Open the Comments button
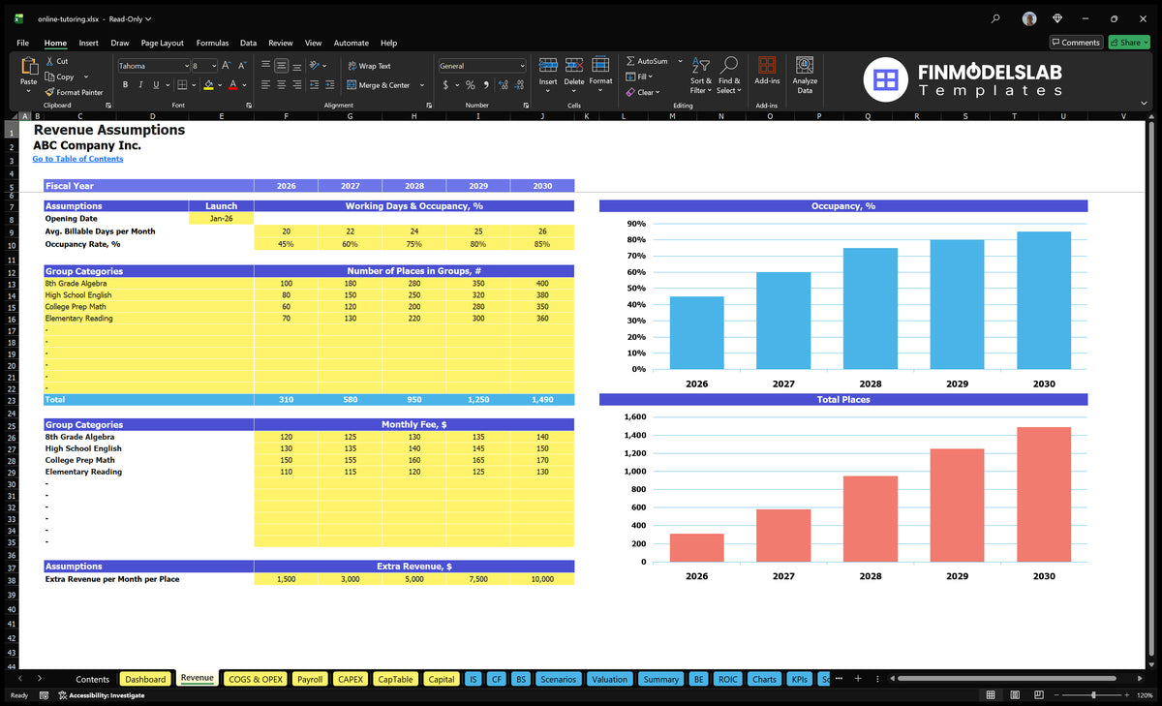Screen dimensions: 1162x706 pos(1076,42)
